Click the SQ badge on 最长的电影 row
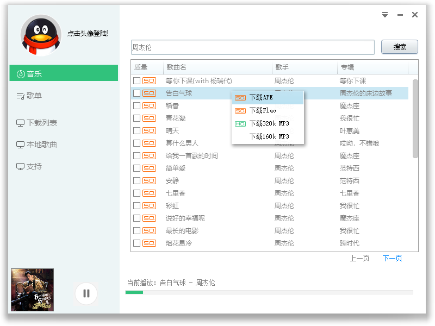435x326 pixels. pyautogui.click(x=149, y=230)
